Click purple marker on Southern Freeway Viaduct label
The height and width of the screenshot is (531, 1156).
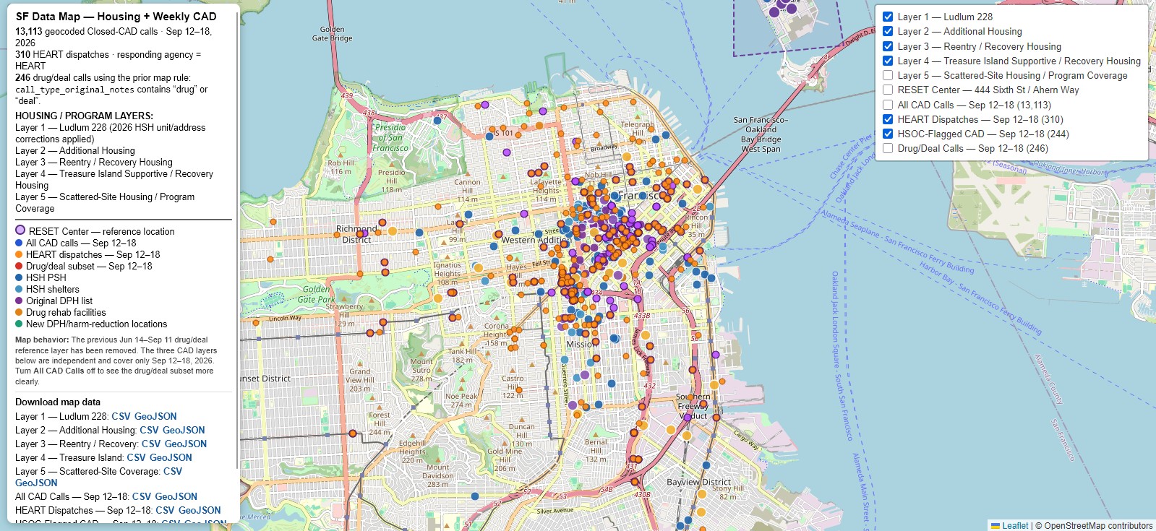click(687, 418)
